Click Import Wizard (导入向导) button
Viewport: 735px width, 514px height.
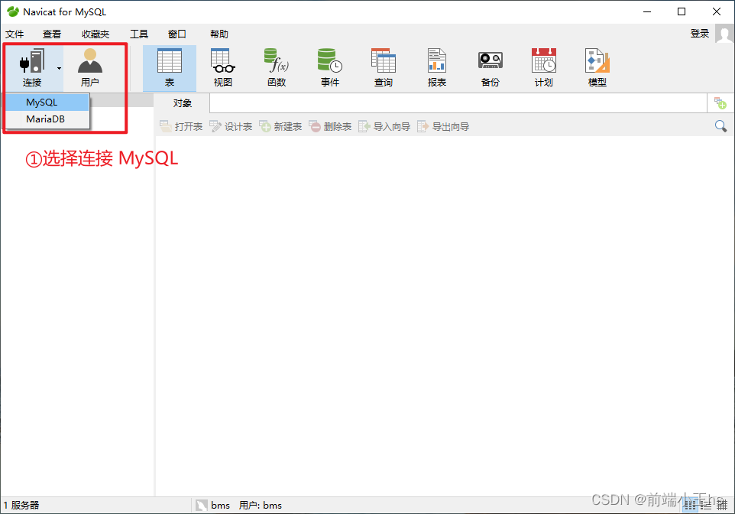[x=384, y=126]
